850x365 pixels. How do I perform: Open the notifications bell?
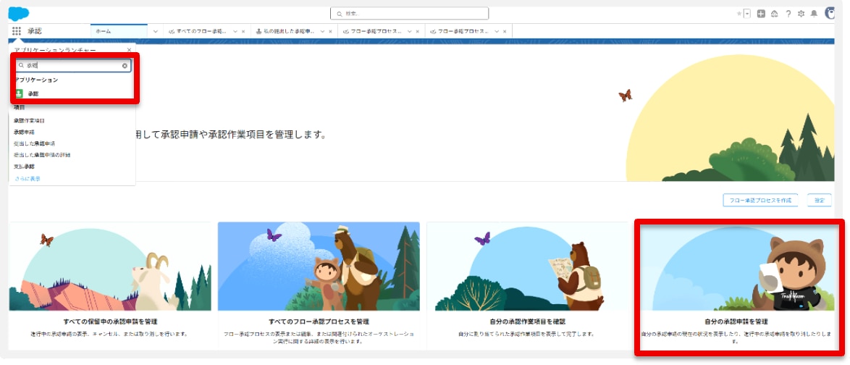pyautogui.click(x=814, y=14)
